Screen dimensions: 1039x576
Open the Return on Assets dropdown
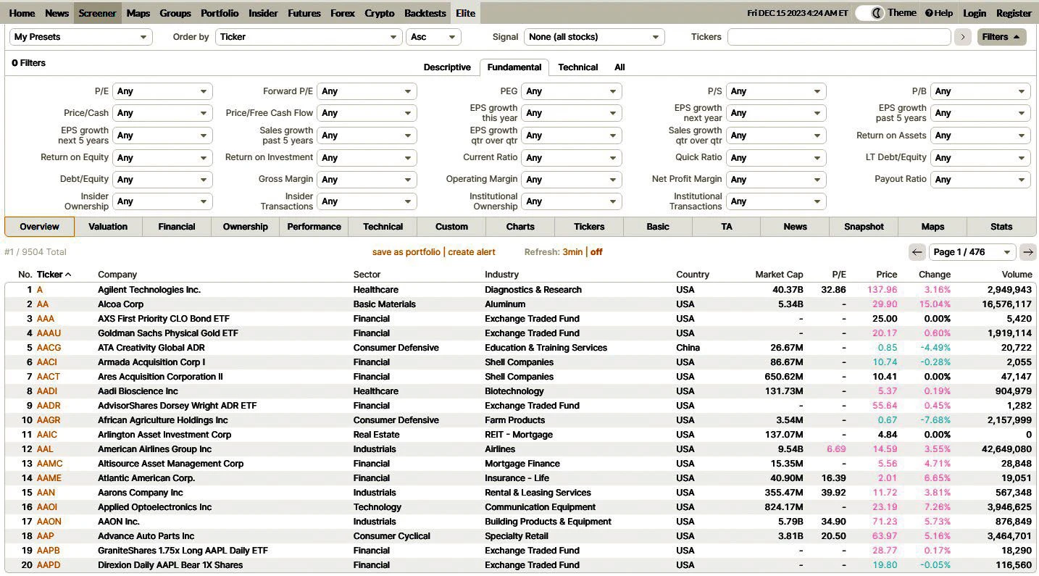pyautogui.click(x=980, y=135)
